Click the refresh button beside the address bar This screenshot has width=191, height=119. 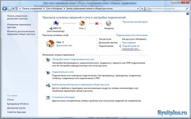(x=142, y=9)
